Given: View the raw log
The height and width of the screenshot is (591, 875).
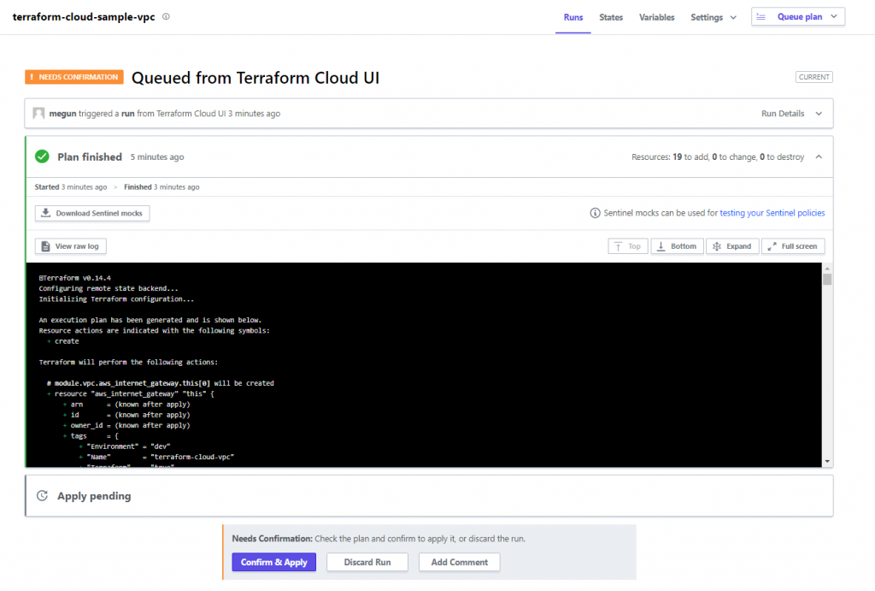Looking at the screenshot, I should click(71, 246).
